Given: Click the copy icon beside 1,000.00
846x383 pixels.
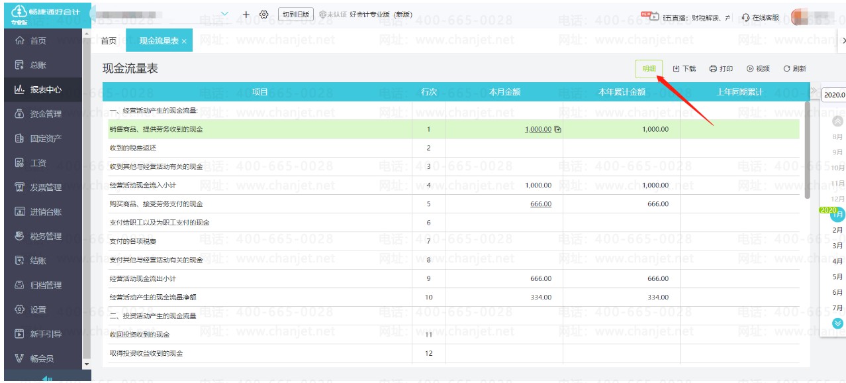Looking at the screenshot, I should (557, 129).
